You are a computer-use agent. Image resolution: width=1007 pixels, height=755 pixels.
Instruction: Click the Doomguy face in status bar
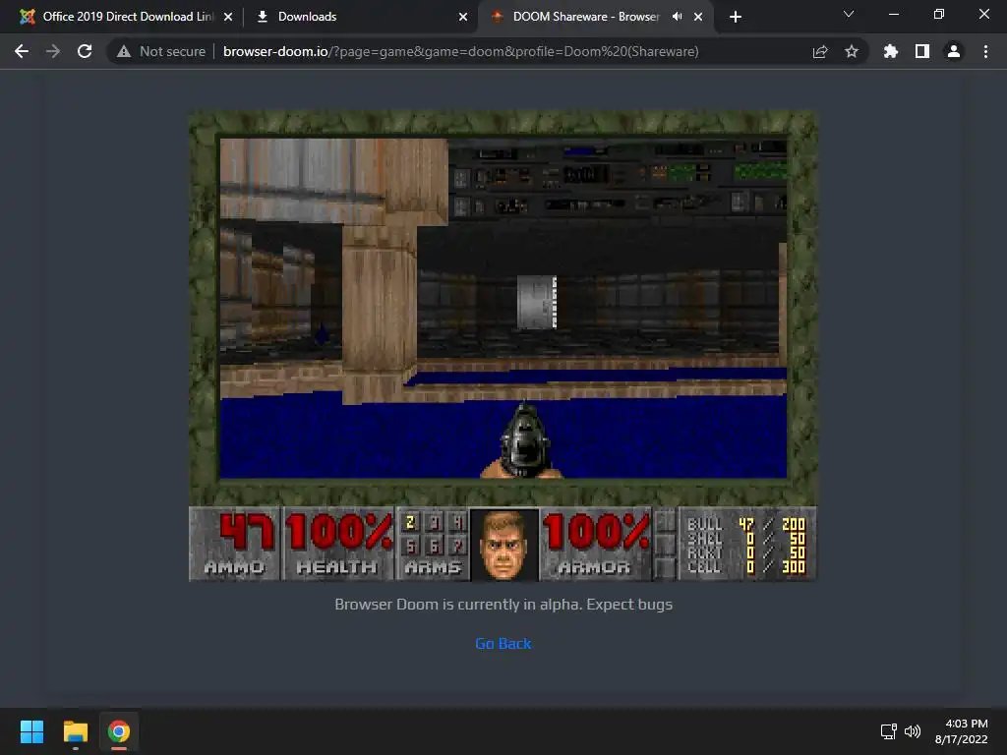[504, 545]
